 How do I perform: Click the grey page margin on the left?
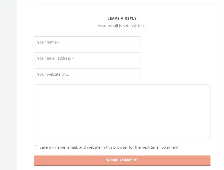click(9, 86)
